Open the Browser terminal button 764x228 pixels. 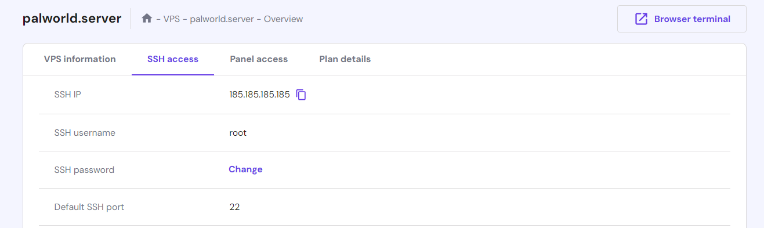coord(682,19)
